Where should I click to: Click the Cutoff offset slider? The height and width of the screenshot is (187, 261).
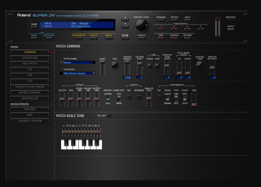(x=62, y=99)
